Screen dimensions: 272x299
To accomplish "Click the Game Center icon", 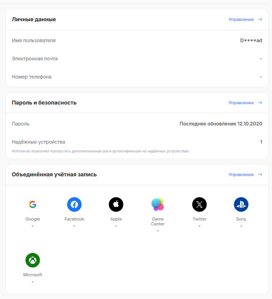I will point(158,204).
